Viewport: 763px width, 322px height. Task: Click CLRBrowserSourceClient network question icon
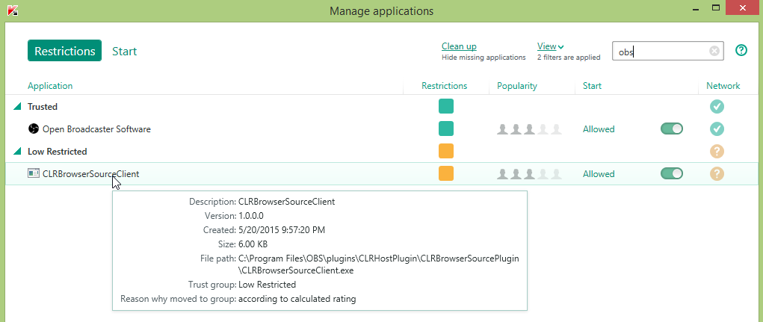pos(717,173)
